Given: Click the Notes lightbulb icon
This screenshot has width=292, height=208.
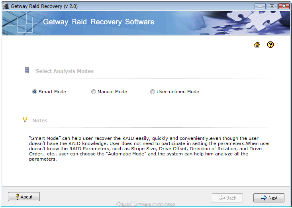Looking at the screenshot, I should tap(25, 120).
